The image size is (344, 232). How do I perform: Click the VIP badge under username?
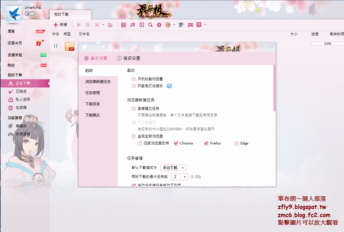click(x=30, y=14)
